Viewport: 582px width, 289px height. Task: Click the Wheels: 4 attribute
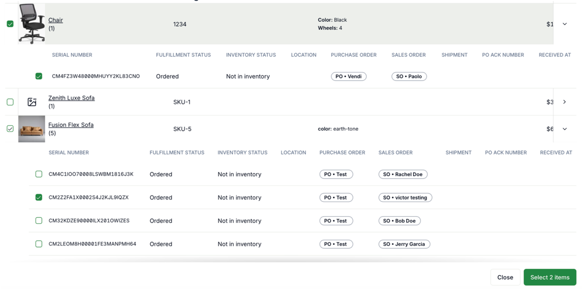[330, 28]
